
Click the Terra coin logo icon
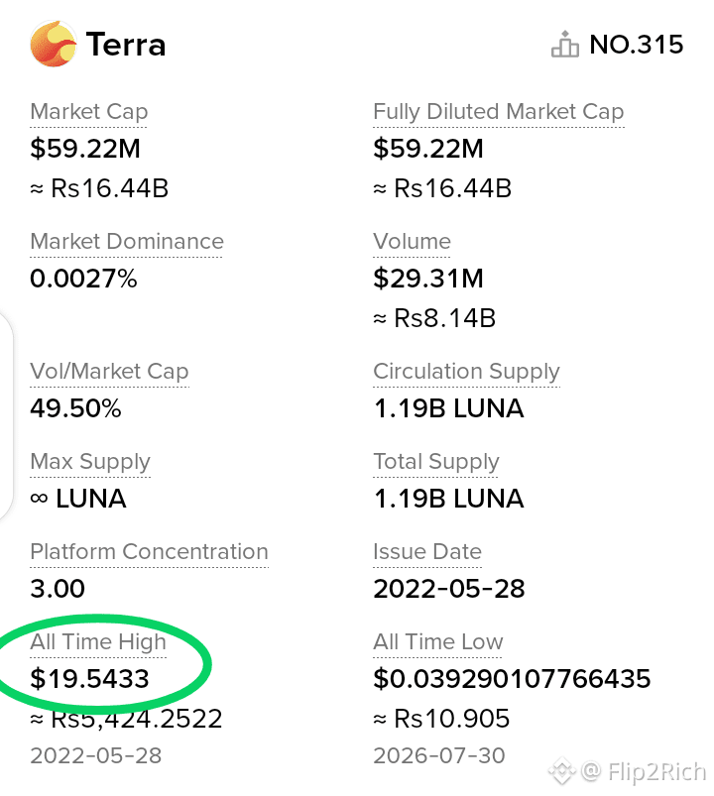coord(54,44)
